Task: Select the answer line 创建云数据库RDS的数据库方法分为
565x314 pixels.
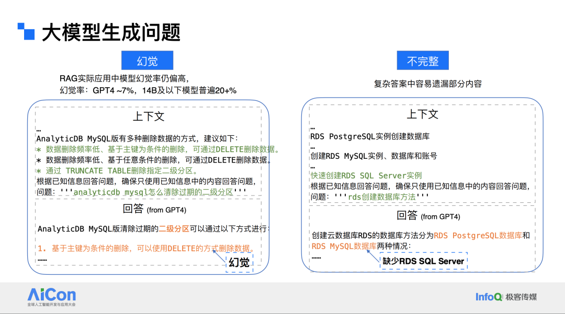Action: (x=421, y=236)
